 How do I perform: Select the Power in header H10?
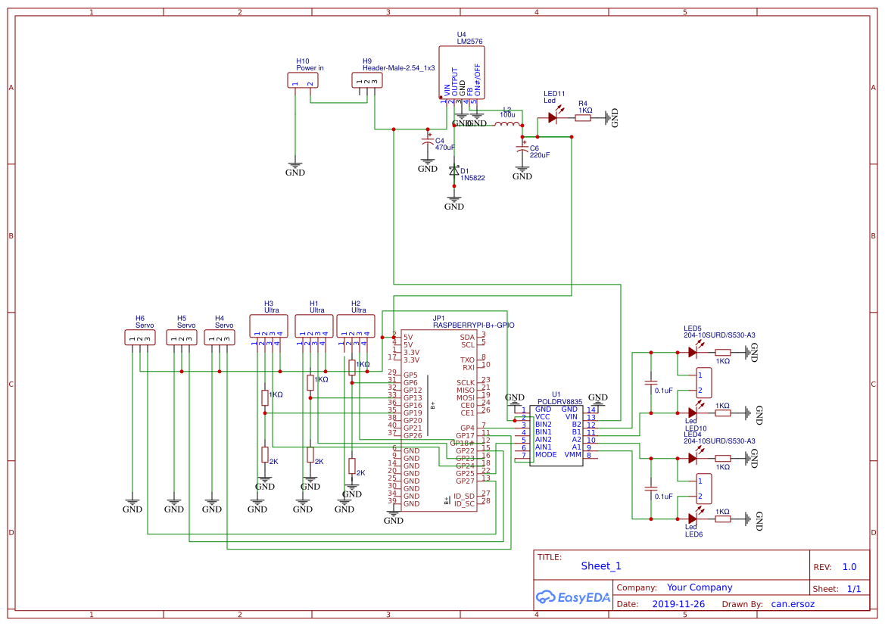tap(302, 79)
